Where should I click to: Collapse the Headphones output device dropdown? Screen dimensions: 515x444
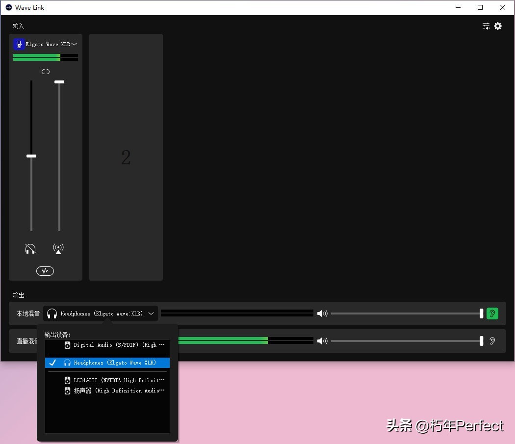point(151,313)
